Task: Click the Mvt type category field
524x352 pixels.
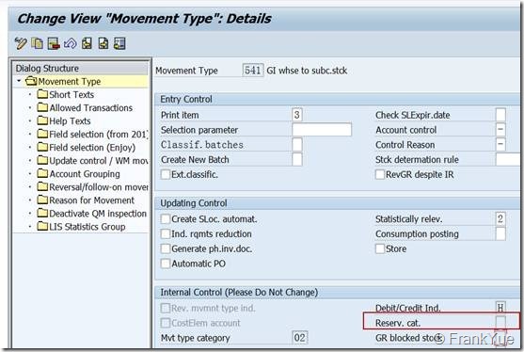Action: point(300,338)
